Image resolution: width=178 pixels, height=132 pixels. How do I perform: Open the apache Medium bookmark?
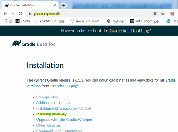23,21
